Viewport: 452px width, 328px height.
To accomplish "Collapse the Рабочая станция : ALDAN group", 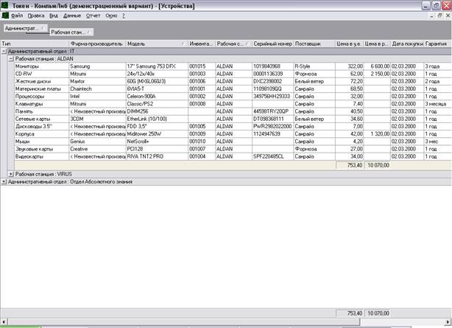I will pyautogui.click(x=11, y=58).
